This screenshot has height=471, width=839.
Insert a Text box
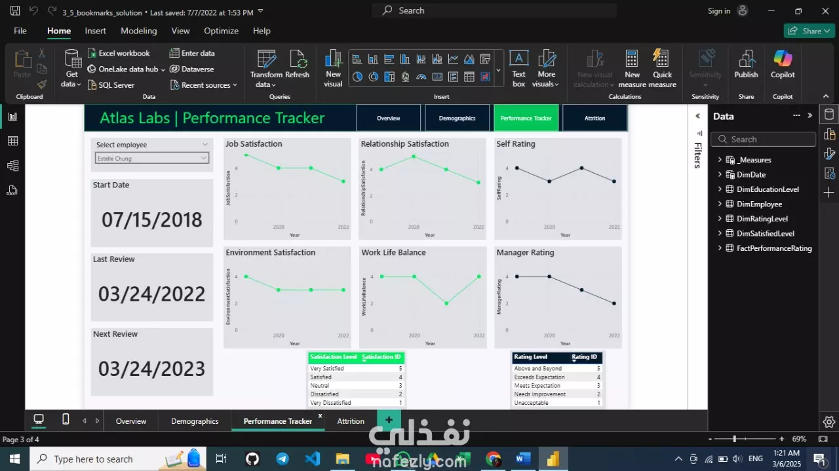(518, 69)
